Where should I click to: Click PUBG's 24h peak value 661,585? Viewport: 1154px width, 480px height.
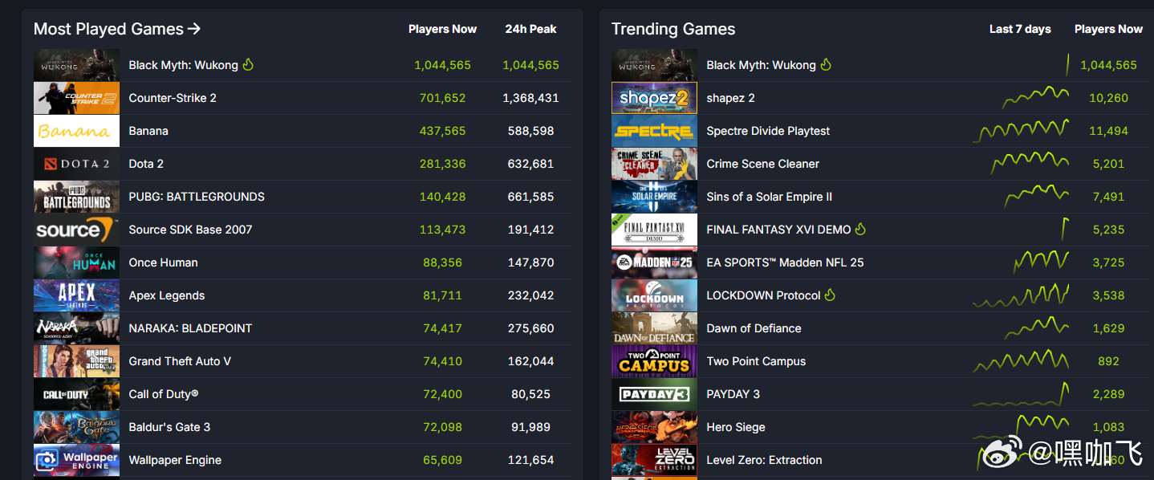(x=530, y=197)
